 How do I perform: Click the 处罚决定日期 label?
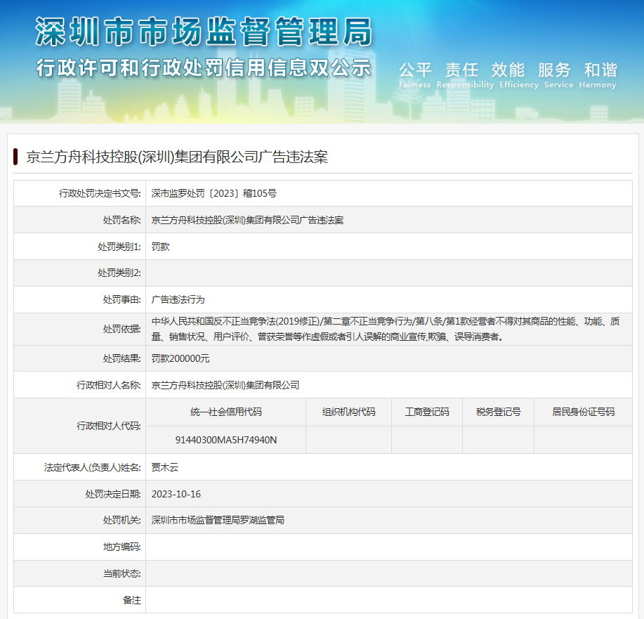click(x=113, y=494)
